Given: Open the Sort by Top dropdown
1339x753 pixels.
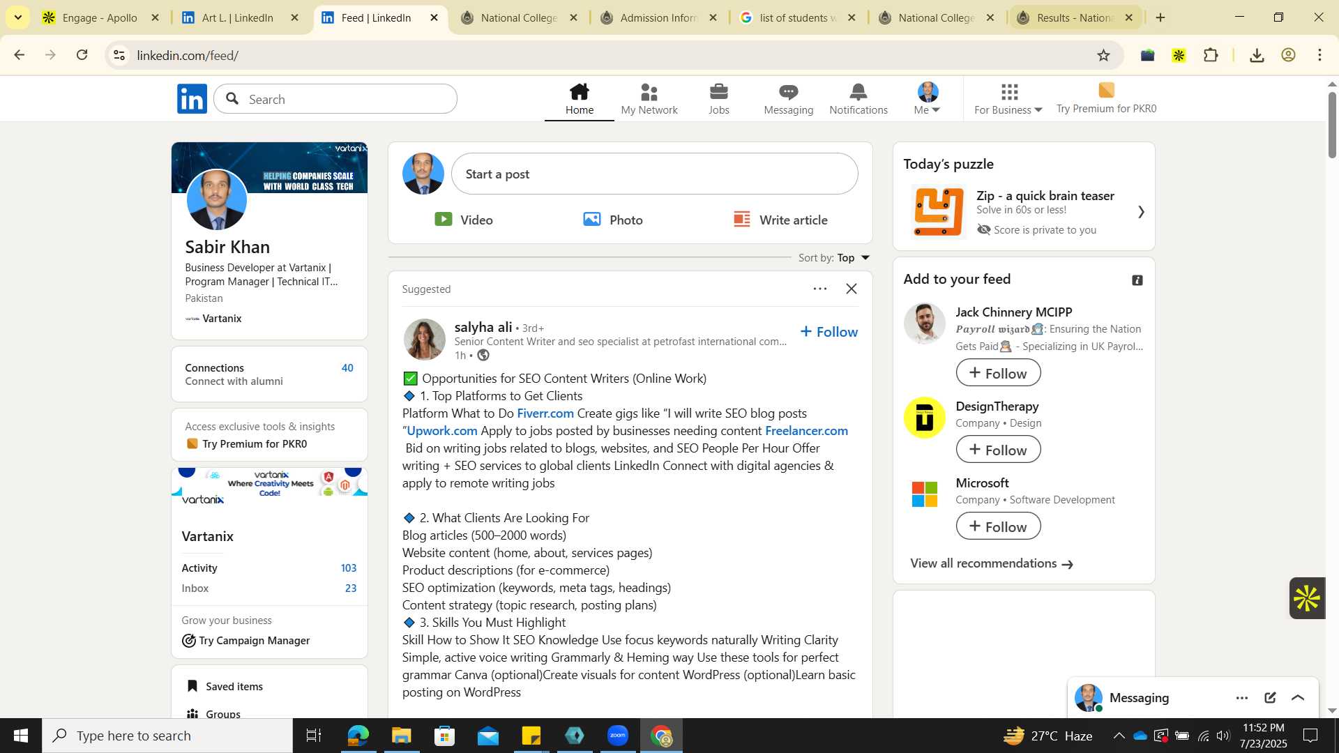Looking at the screenshot, I should [834, 258].
